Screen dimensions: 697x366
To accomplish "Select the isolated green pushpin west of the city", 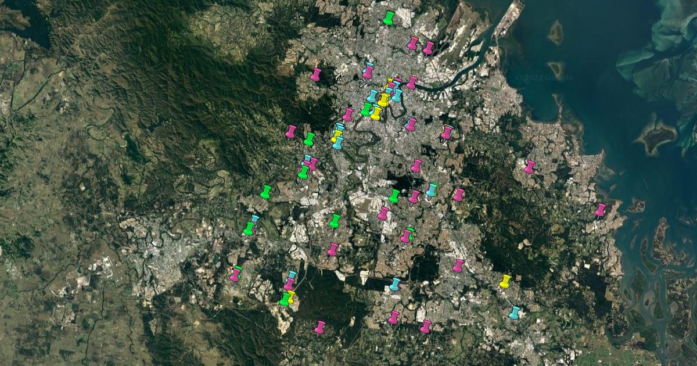I will pos(265,192).
